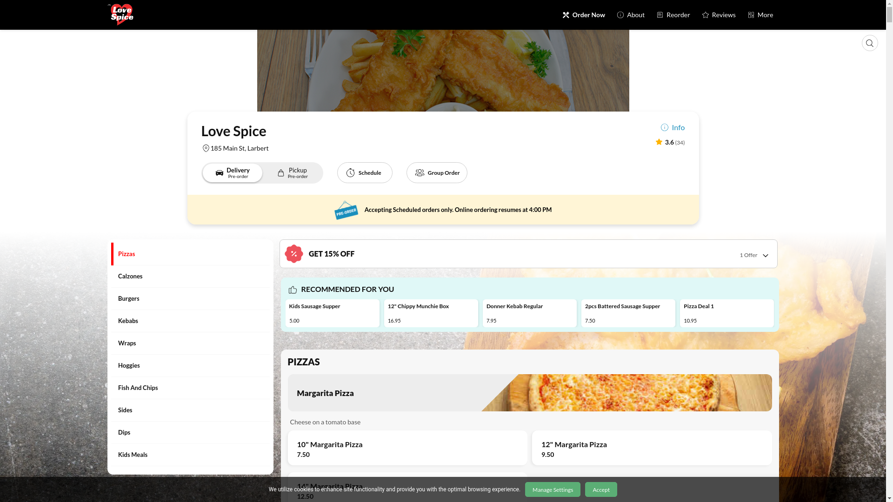Expand the GET 15% OFF offer bar
893x502 pixels.
click(x=528, y=254)
